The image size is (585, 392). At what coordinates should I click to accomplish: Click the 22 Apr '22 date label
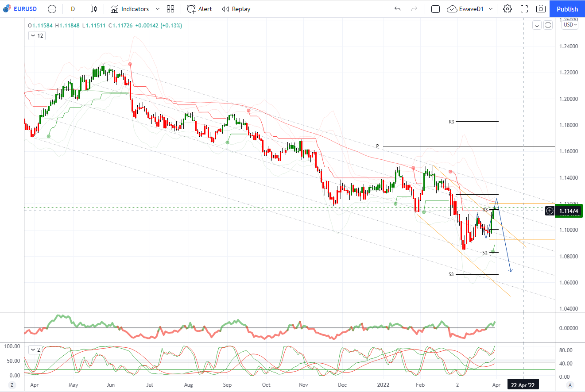tap(523, 385)
